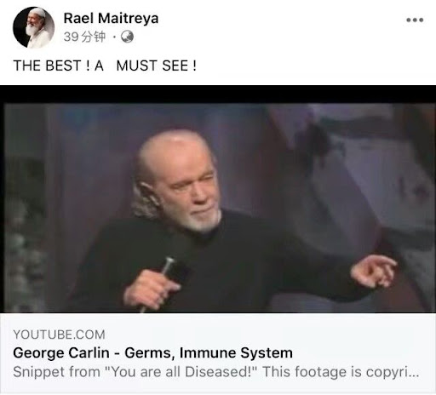Viewport: 436px width, 395px height.
Task: Click the 'Snippet from You are all Diseased' description
Action: 215,372
